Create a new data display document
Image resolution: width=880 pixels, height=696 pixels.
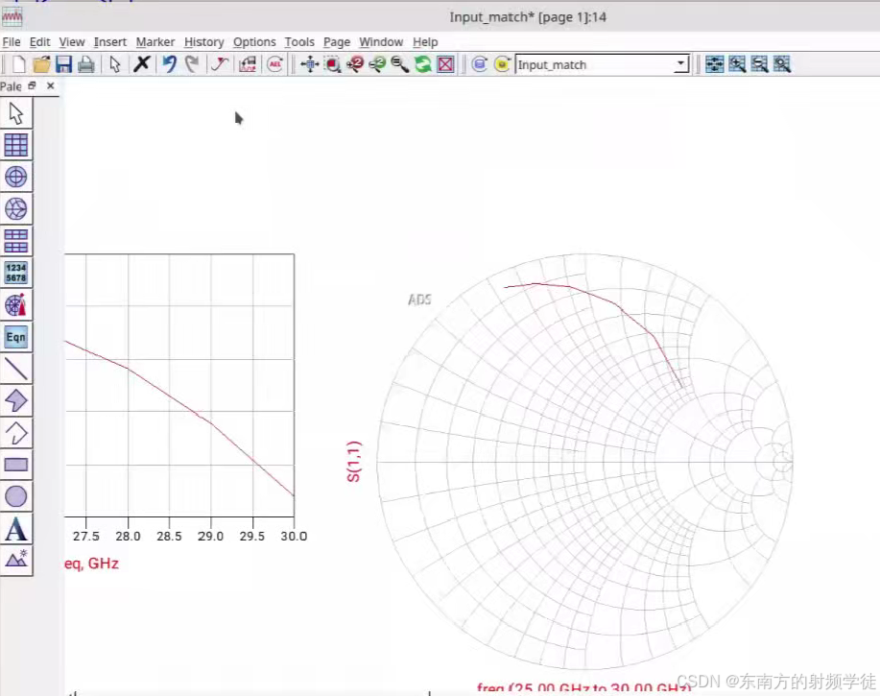pos(18,64)
